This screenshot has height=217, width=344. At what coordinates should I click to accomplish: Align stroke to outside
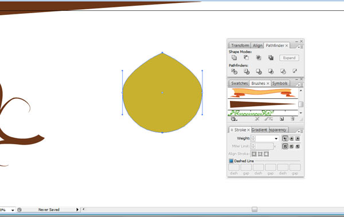pos(266,154)
